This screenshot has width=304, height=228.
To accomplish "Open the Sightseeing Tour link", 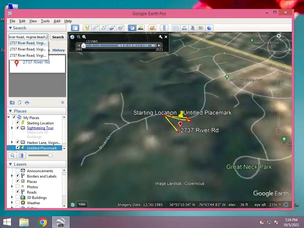I will [x=40, y=128].
